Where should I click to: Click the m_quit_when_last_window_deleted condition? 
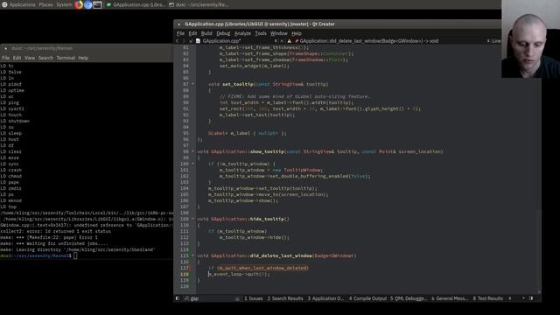tap(262, 268)
